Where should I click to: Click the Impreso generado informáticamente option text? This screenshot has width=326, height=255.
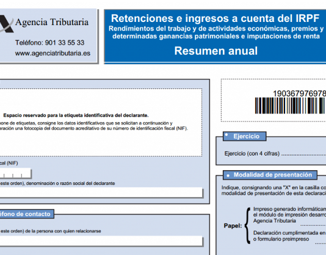point(289,215)
